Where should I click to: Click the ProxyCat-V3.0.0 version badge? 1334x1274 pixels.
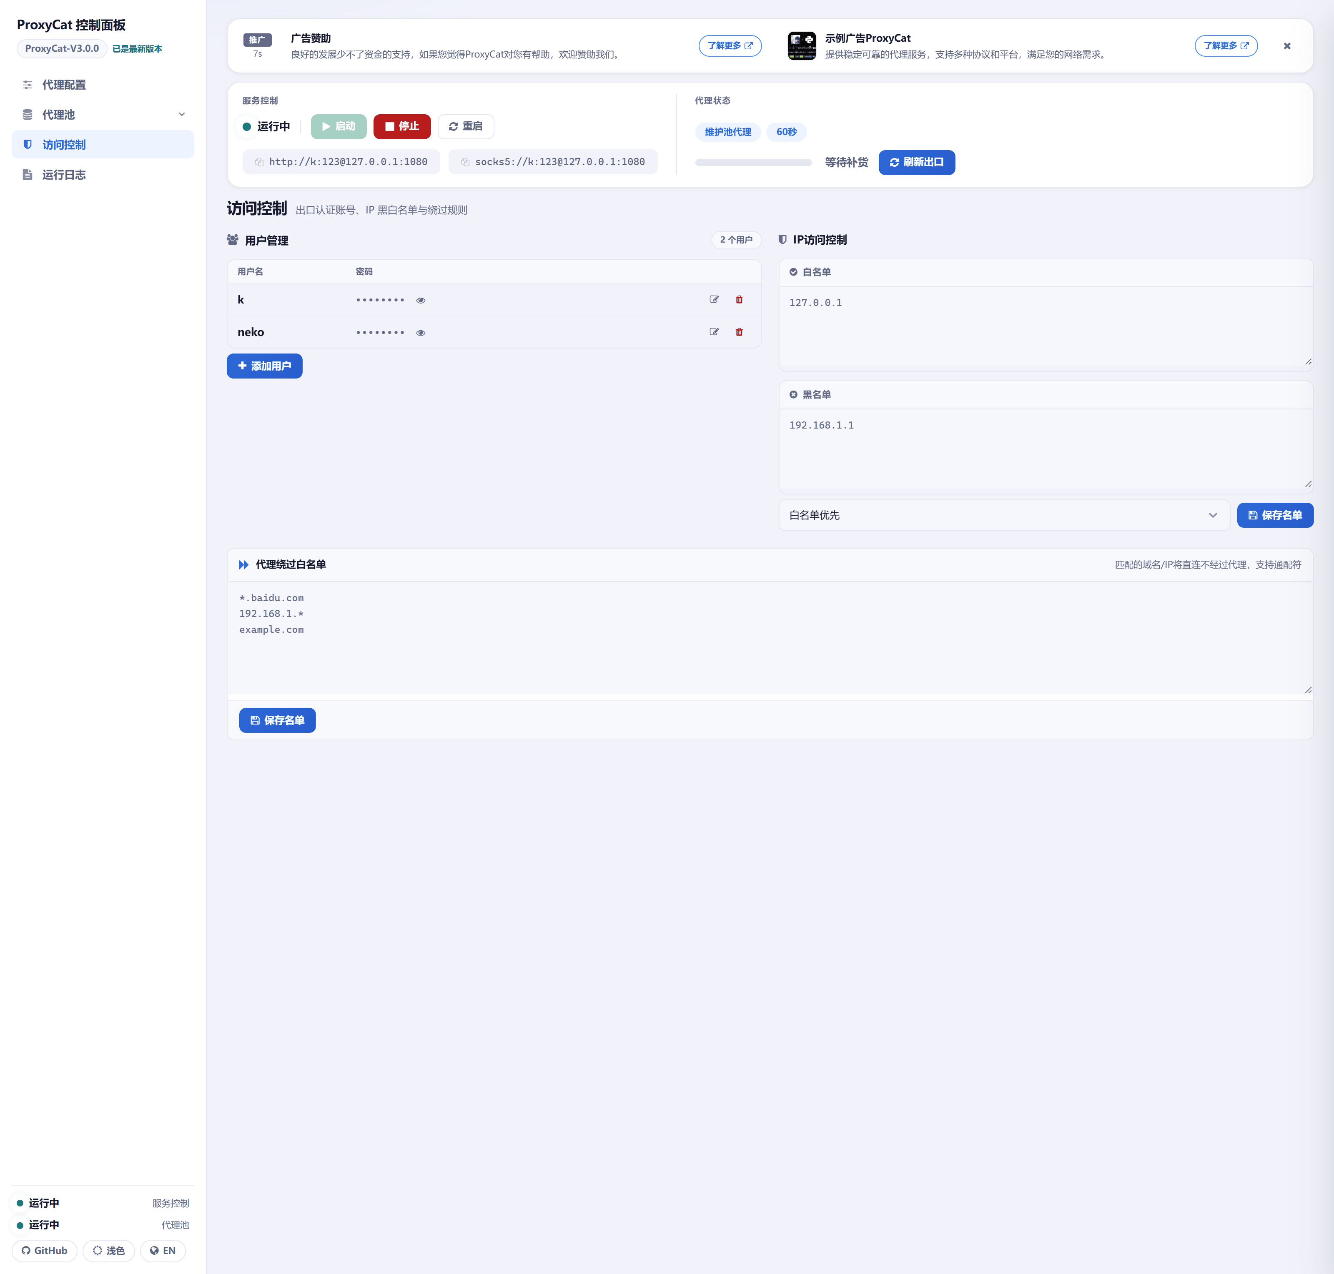pos(62,48)
